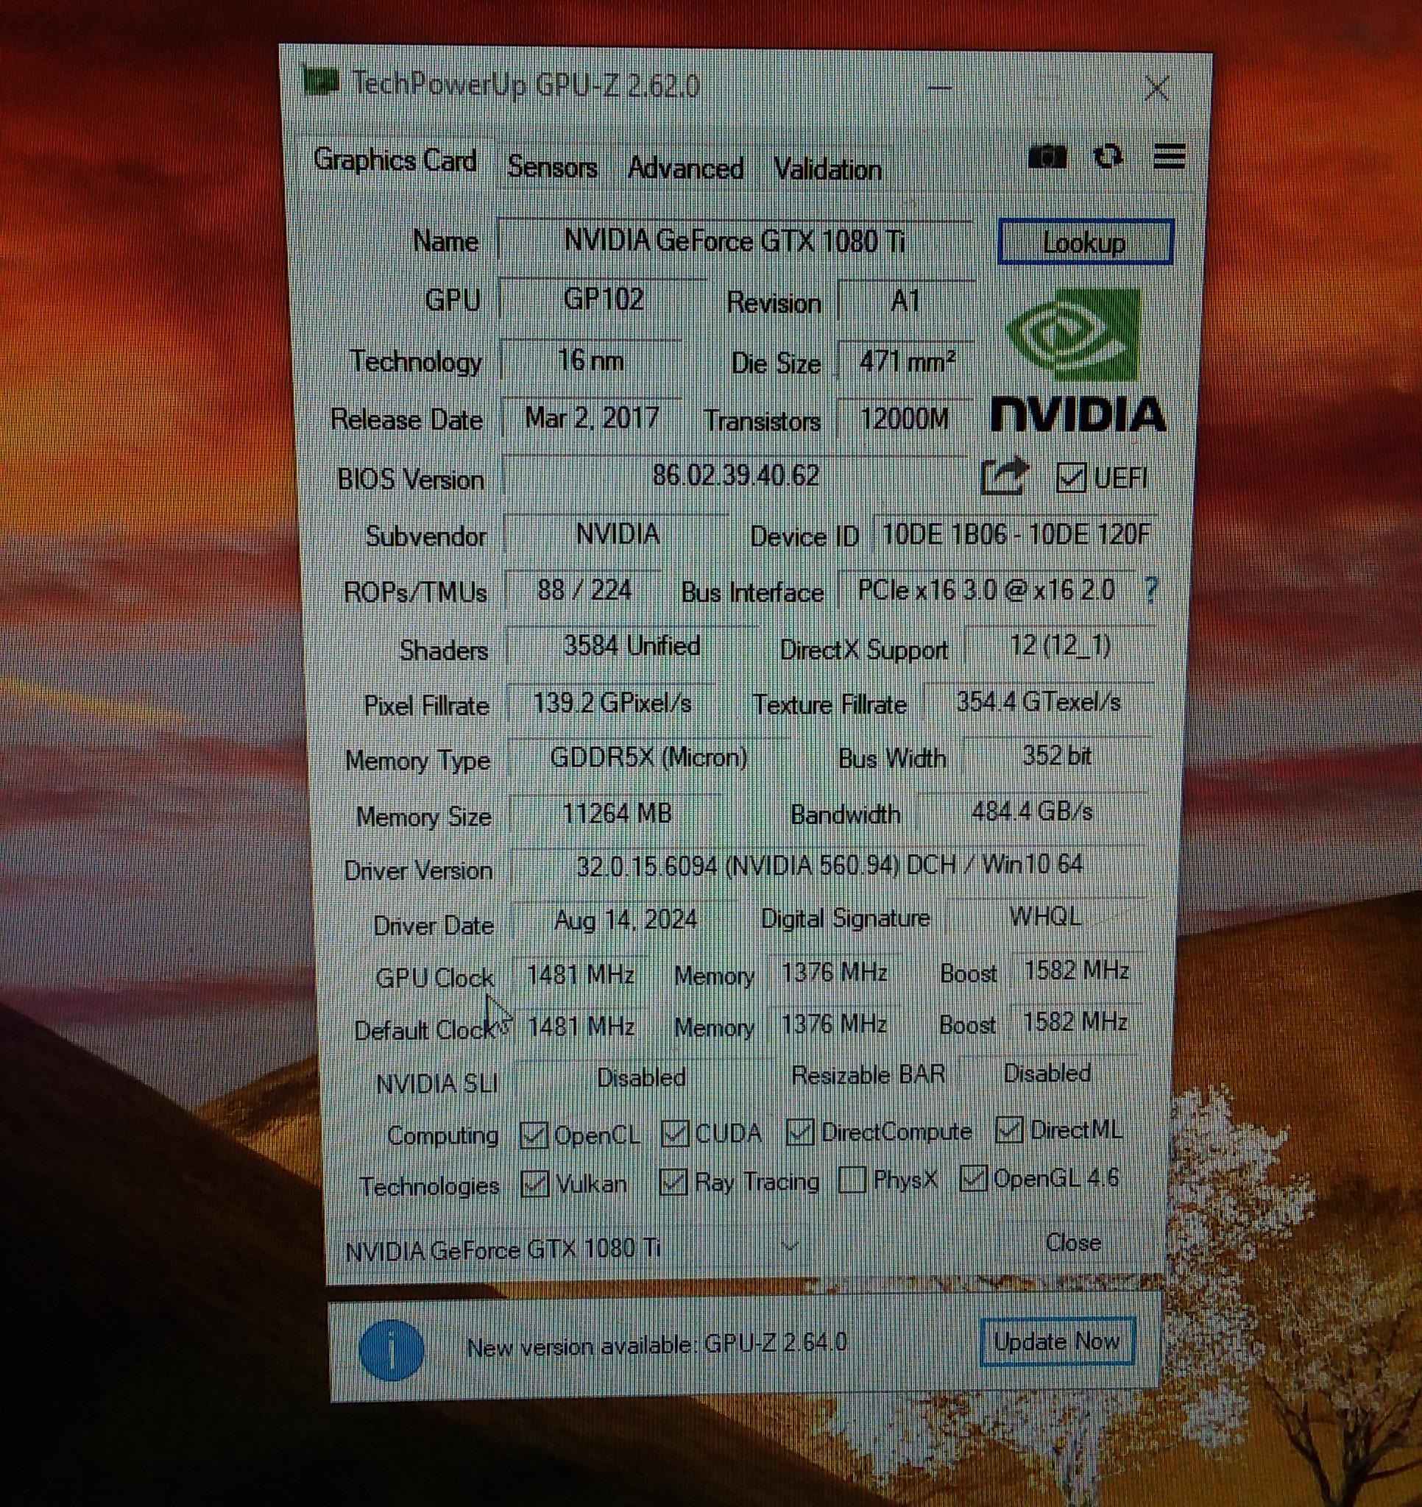This screenshot has height=1507, width=1422.
Task: Click the Bus Interface question mark
Action: (x=1150, y=589)
